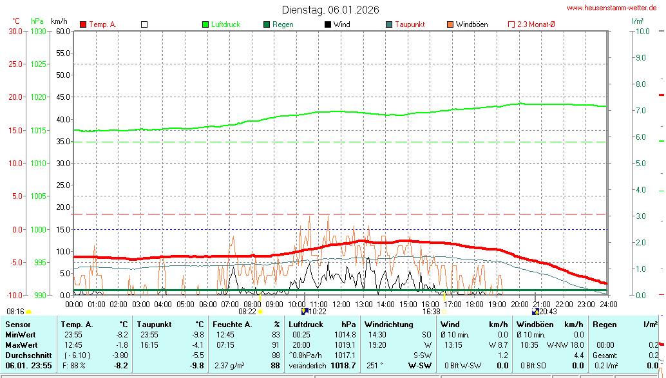The height and width of the screenshot is (378, 666).
Task: Click the red Temp. A. legend swatch
Action: [83, 24]
